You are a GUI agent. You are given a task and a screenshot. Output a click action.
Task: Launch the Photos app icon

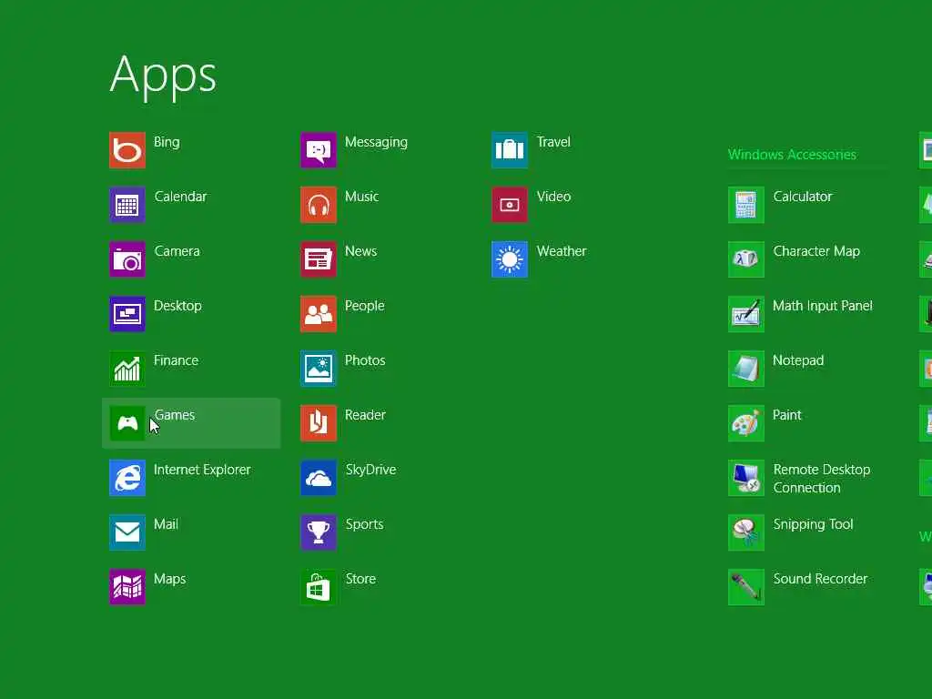319,369
